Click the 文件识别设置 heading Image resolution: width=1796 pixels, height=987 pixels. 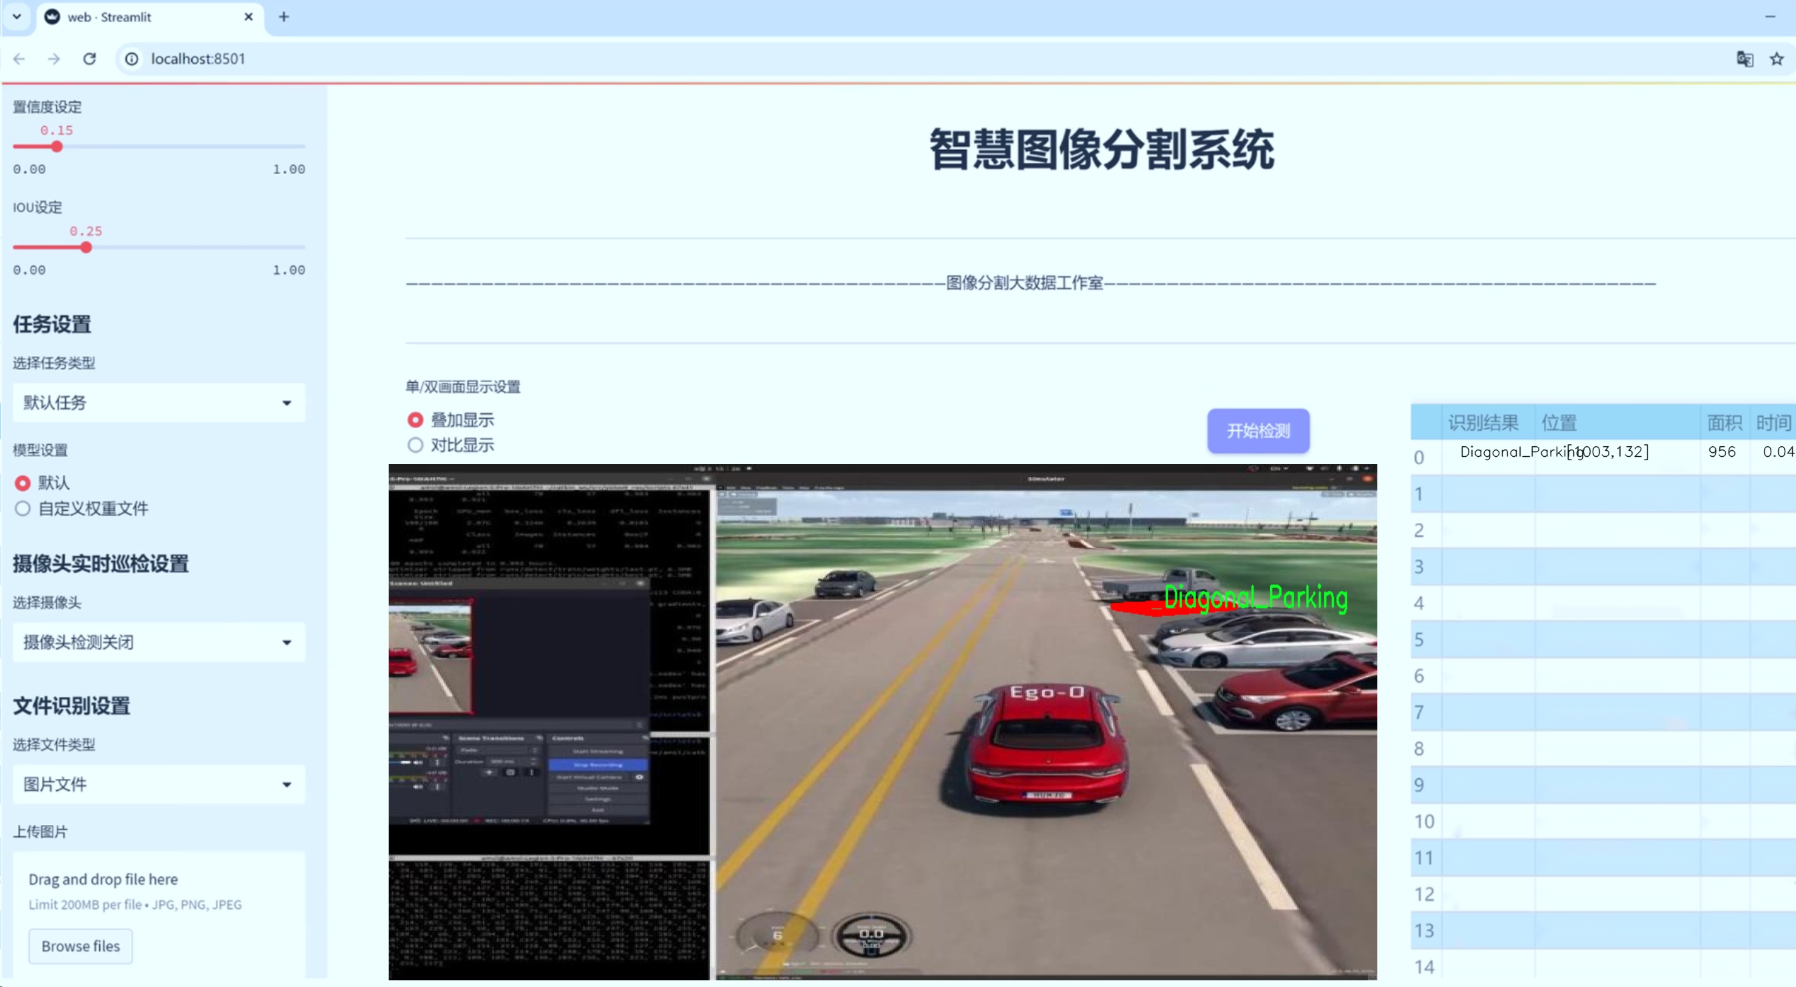tap(72, 706)
